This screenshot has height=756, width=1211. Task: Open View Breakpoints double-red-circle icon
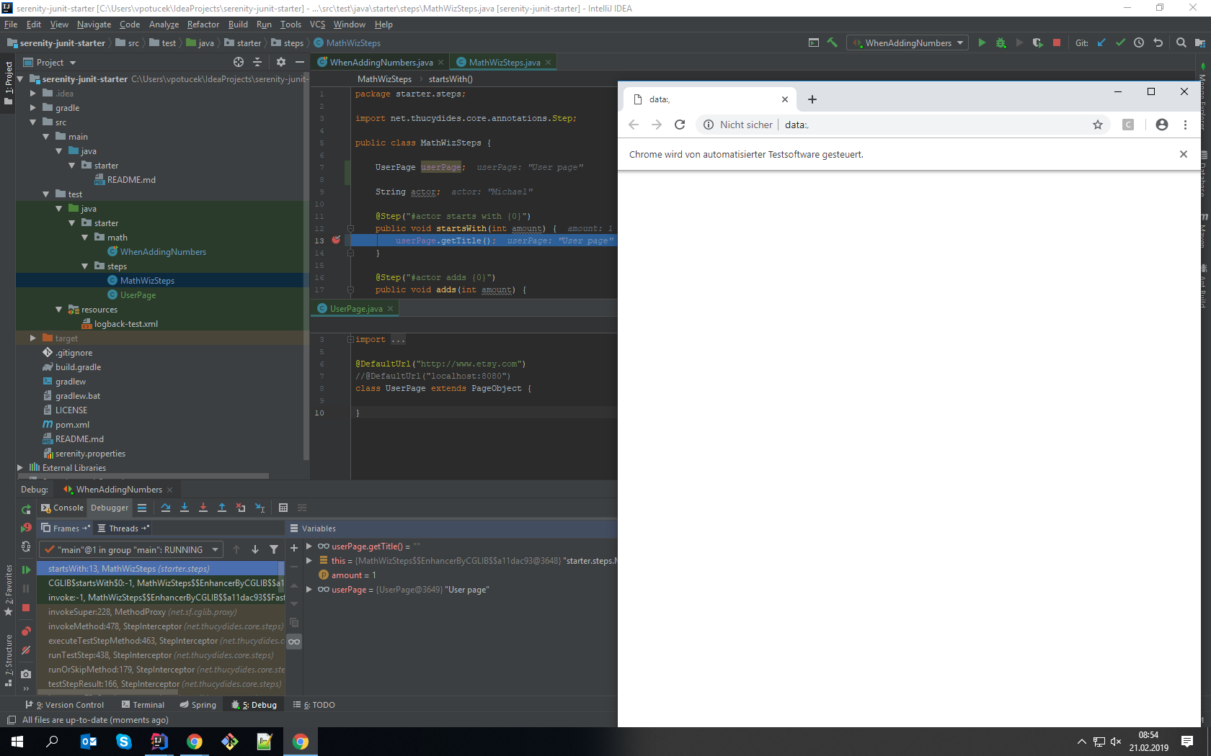[x=26, y=631]
